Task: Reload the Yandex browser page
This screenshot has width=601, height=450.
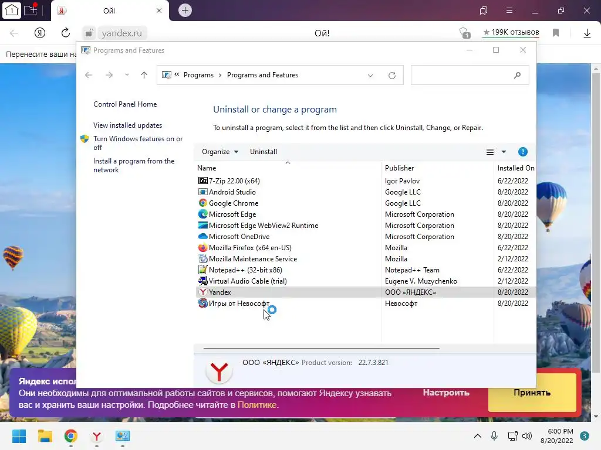Action: (66, 33)
